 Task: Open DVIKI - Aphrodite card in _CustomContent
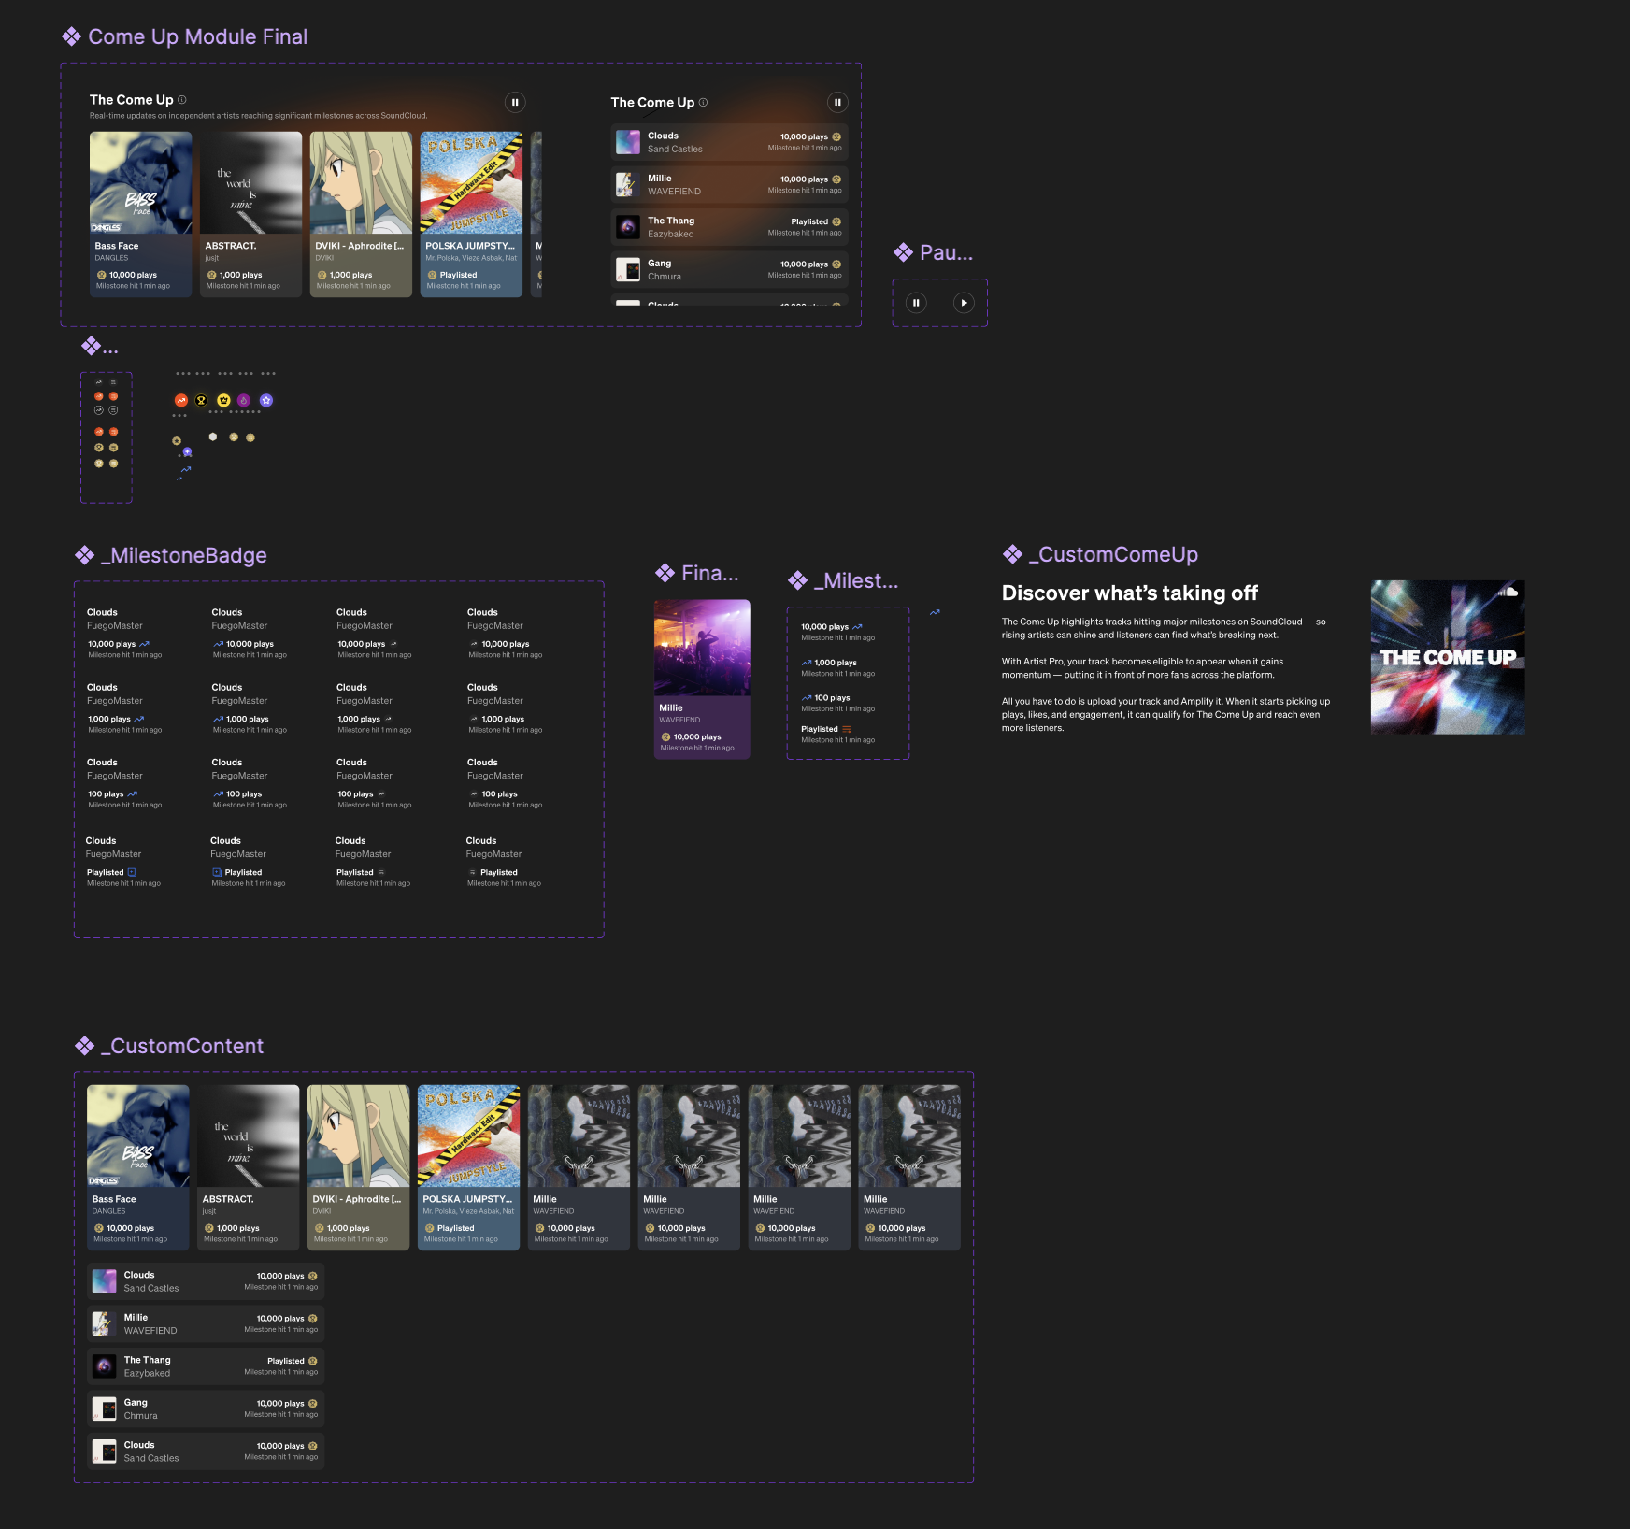(359, 1167)
